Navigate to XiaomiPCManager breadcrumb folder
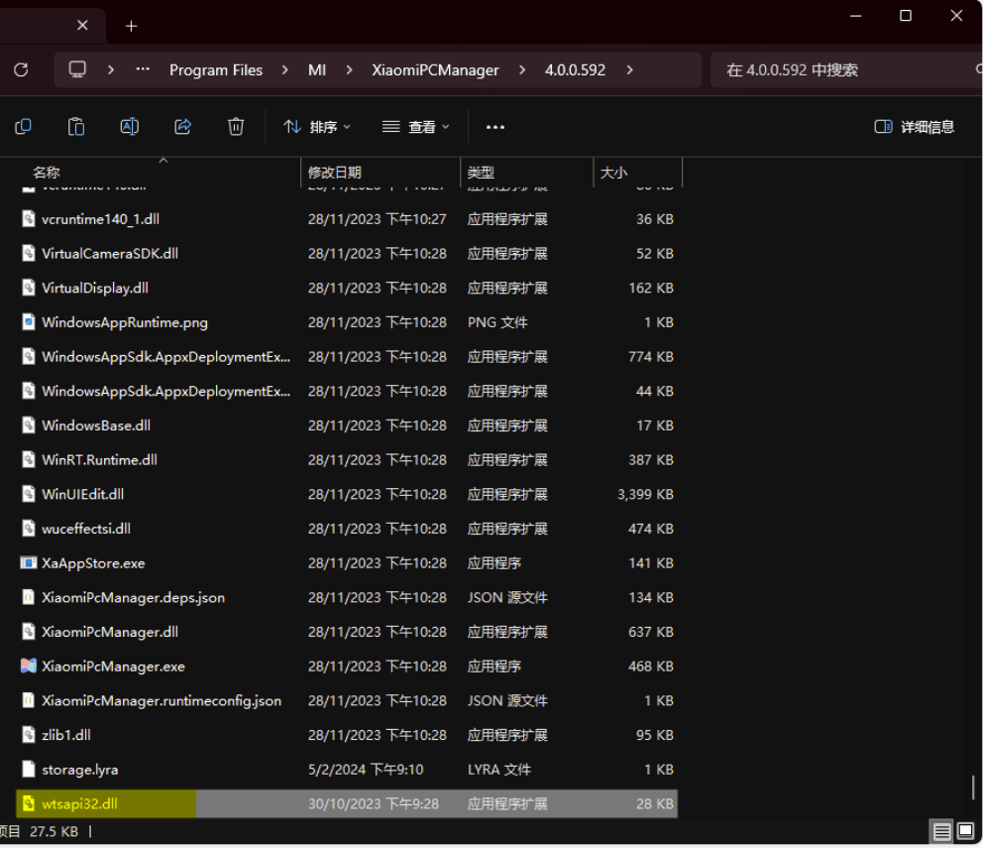The width and height of the screenshot is (983, 848). pyautogui.click(x=435, y=70)
